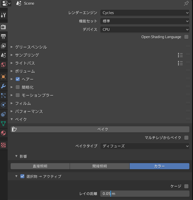Open the World properties tab

[x=3, y=65]
